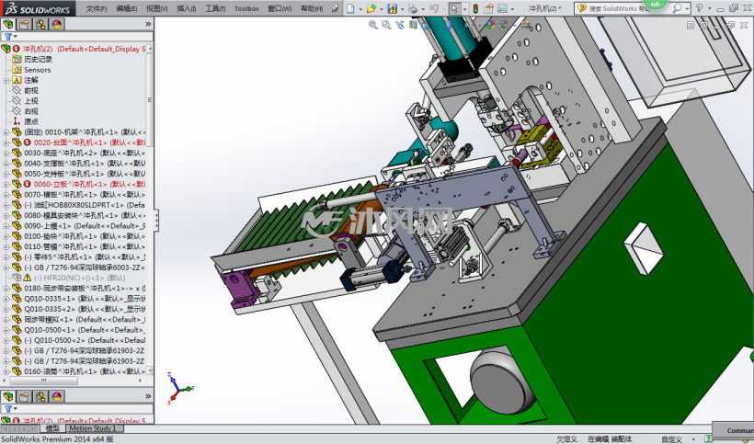Open the dropdown arrow next to New icon
This screenshot has height=444, width=754.
(x=360, y=8)
